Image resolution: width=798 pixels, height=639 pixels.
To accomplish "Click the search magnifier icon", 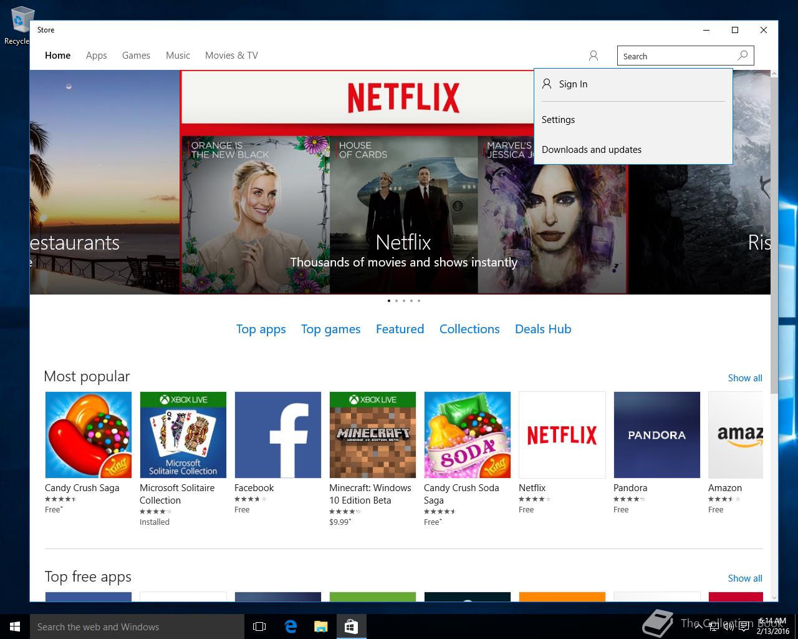I will (x=743, y=56).
